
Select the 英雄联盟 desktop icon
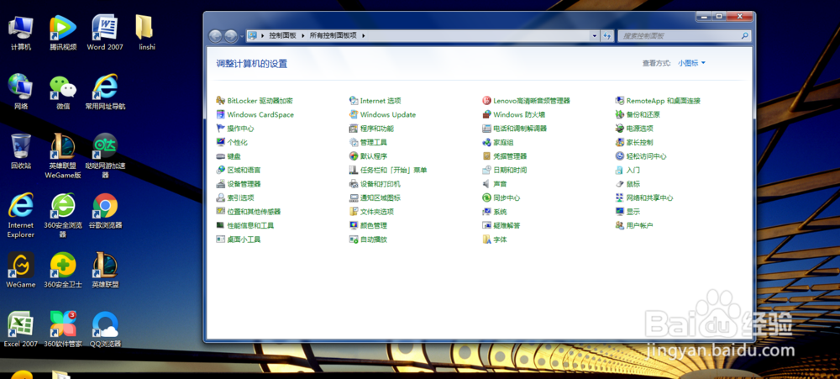tap(105, 271)
